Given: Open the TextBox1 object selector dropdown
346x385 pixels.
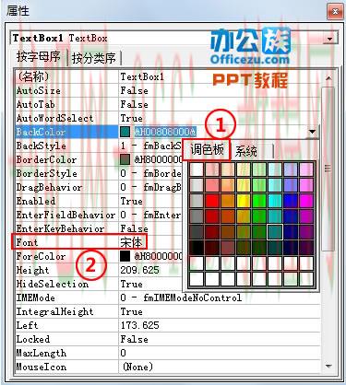Looking at the screenshot, I should click(329, 39).
